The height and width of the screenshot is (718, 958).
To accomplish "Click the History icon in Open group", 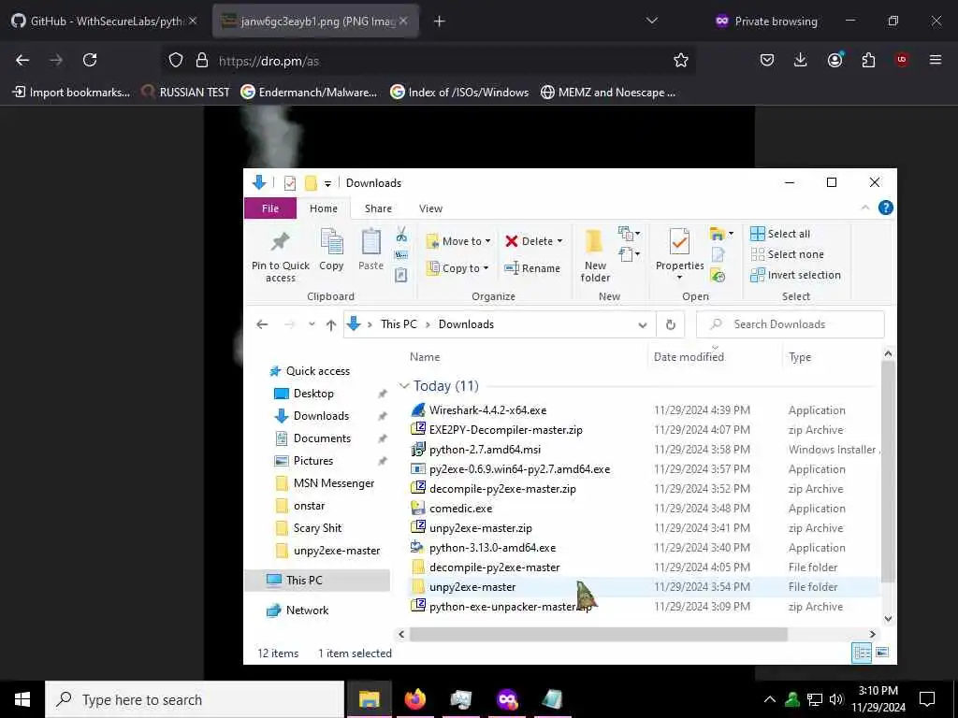I will tap(718, 276).
